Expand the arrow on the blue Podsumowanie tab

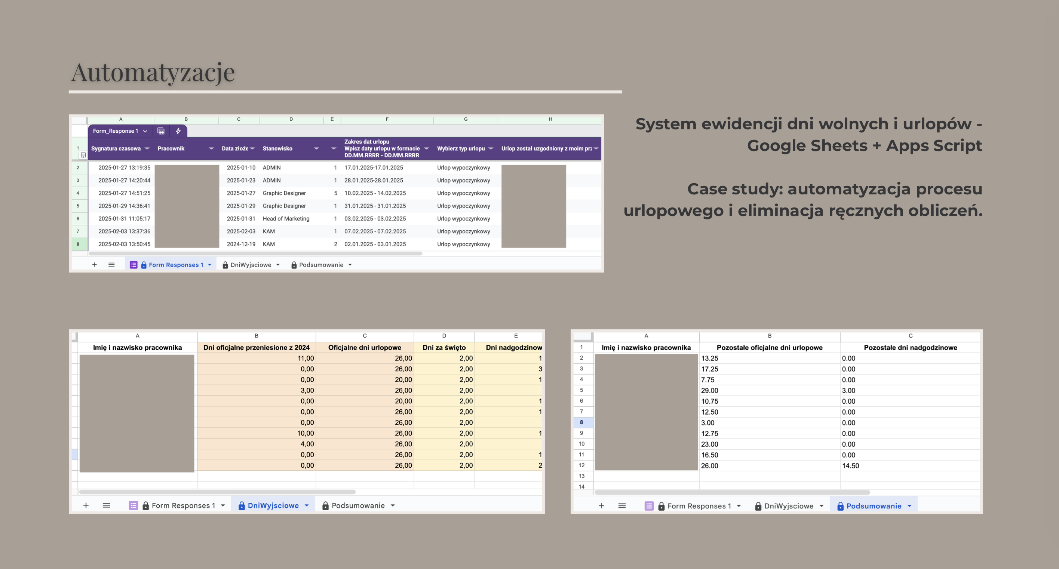(x=909, y=506)
